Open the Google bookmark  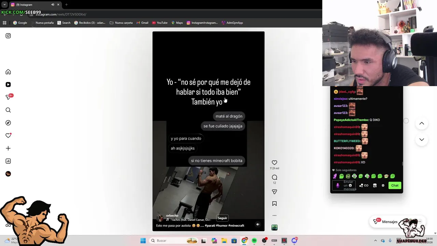tap(20, 23)
